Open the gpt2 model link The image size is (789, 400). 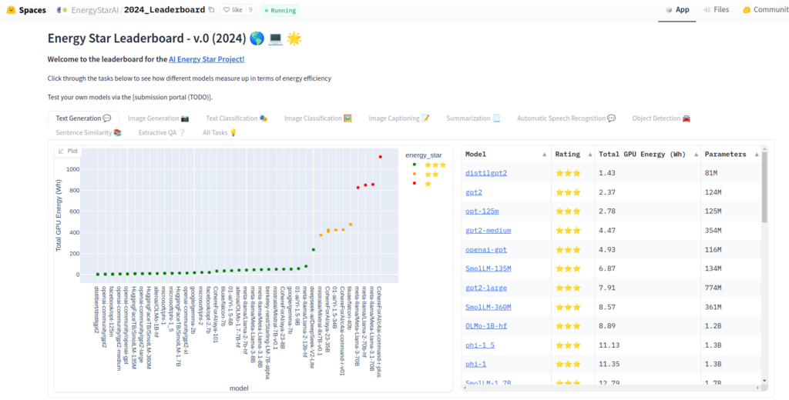474,192
